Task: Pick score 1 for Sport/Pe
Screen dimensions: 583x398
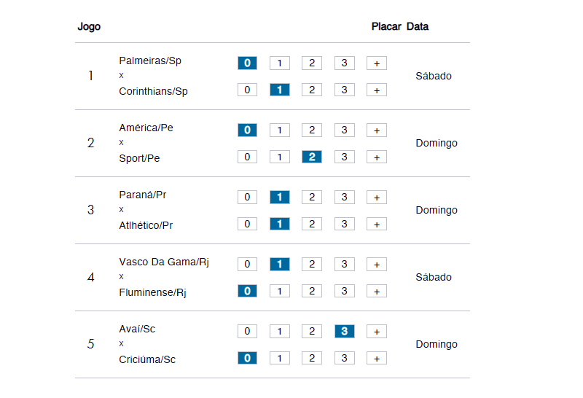Action: tap(280, 157)
